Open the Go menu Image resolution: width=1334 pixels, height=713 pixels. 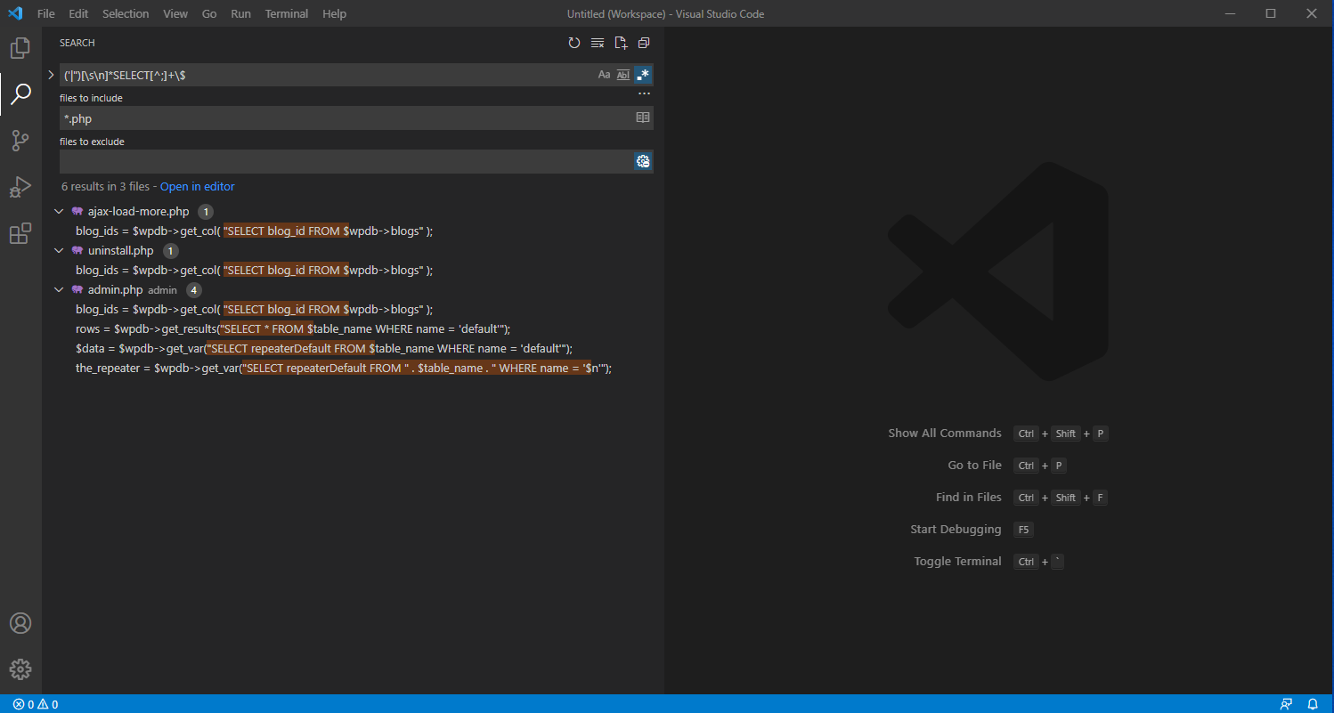209,14
